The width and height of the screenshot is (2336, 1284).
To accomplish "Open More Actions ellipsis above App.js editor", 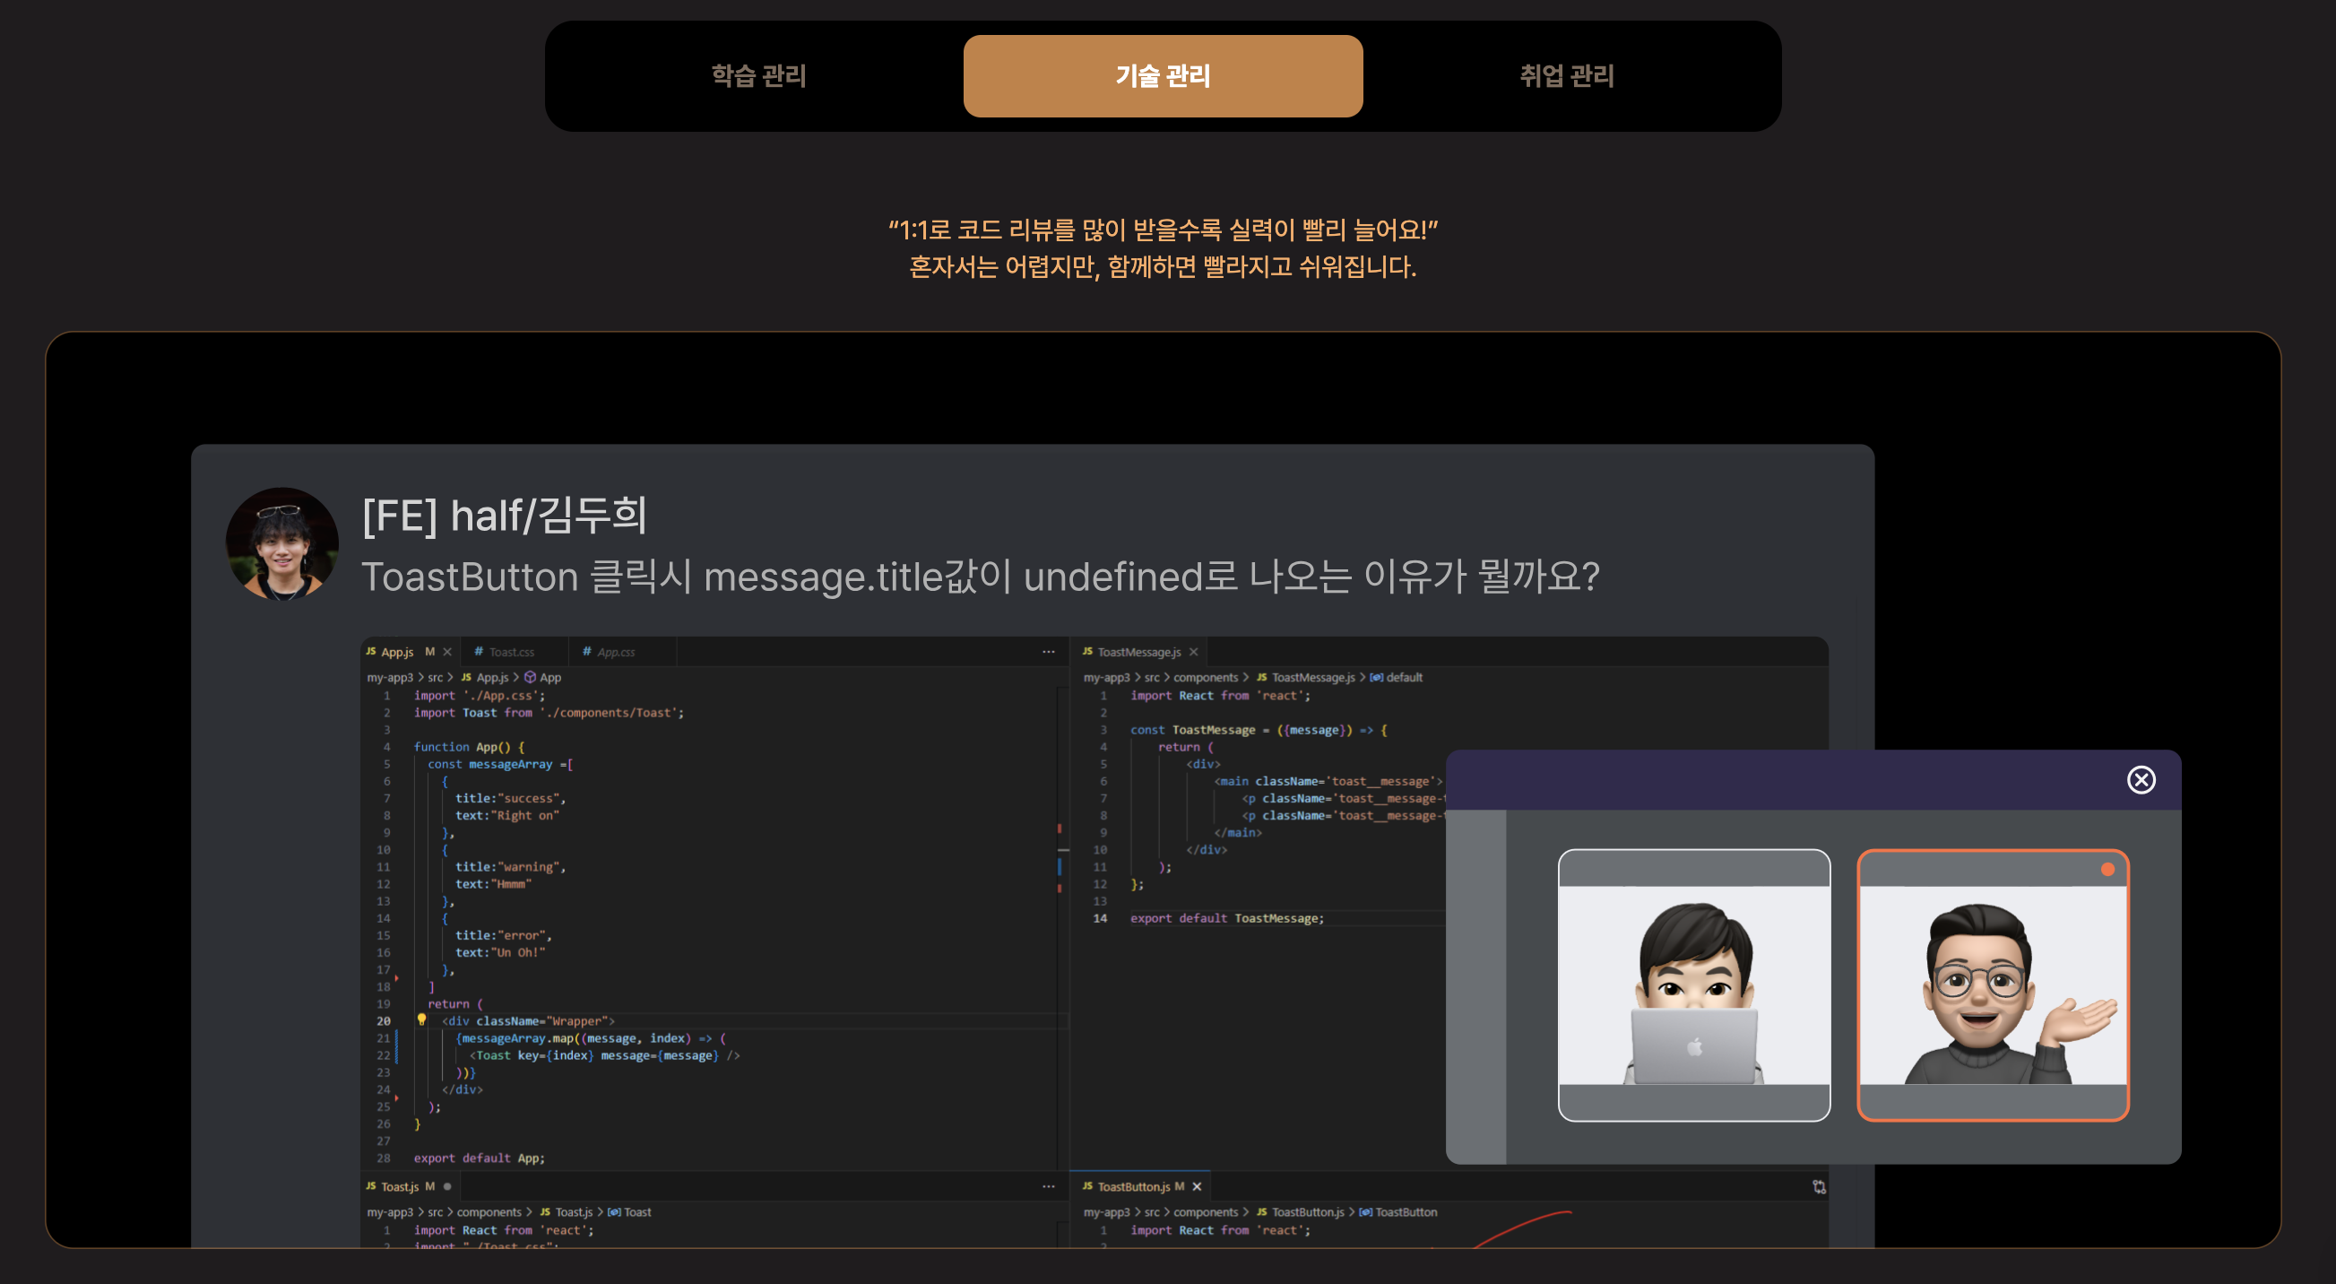I will tap(1048, 652).
